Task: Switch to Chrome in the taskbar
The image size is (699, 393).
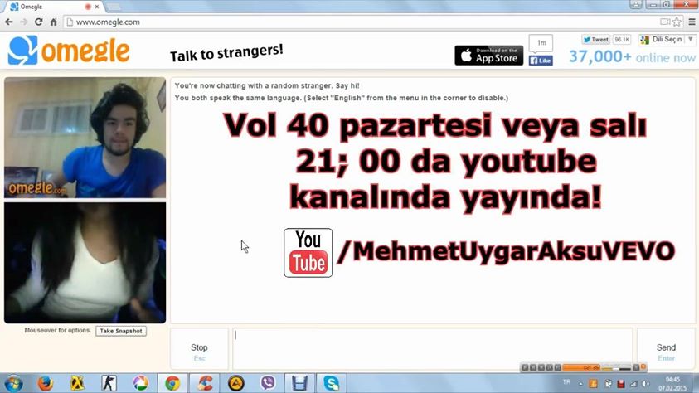Action: tap(172, 383)
